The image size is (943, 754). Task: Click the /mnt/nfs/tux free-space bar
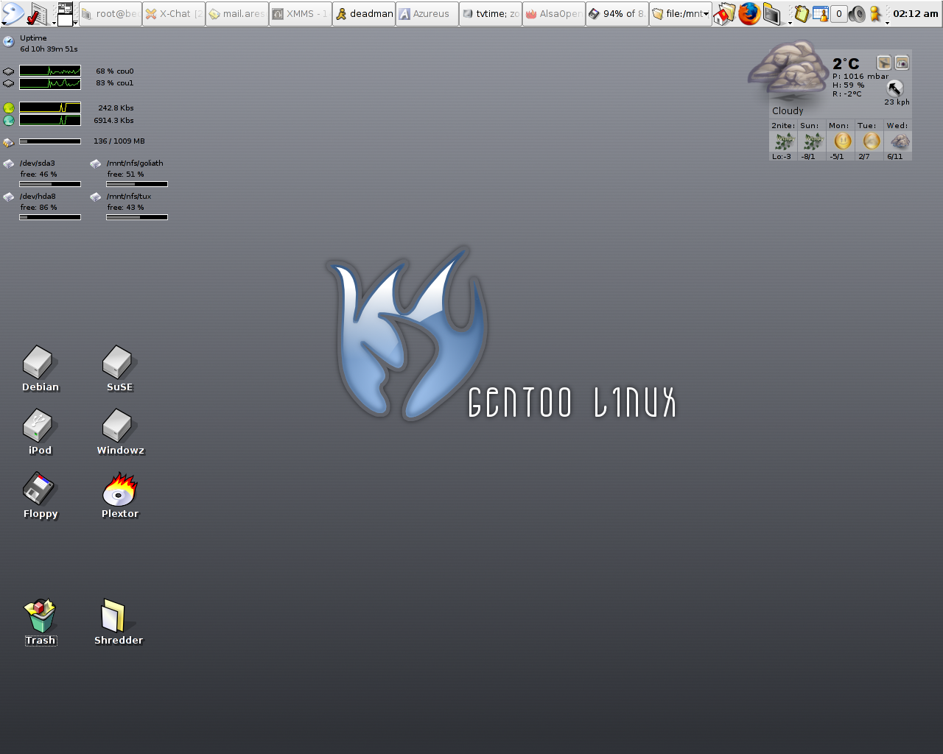coord(137,217)
